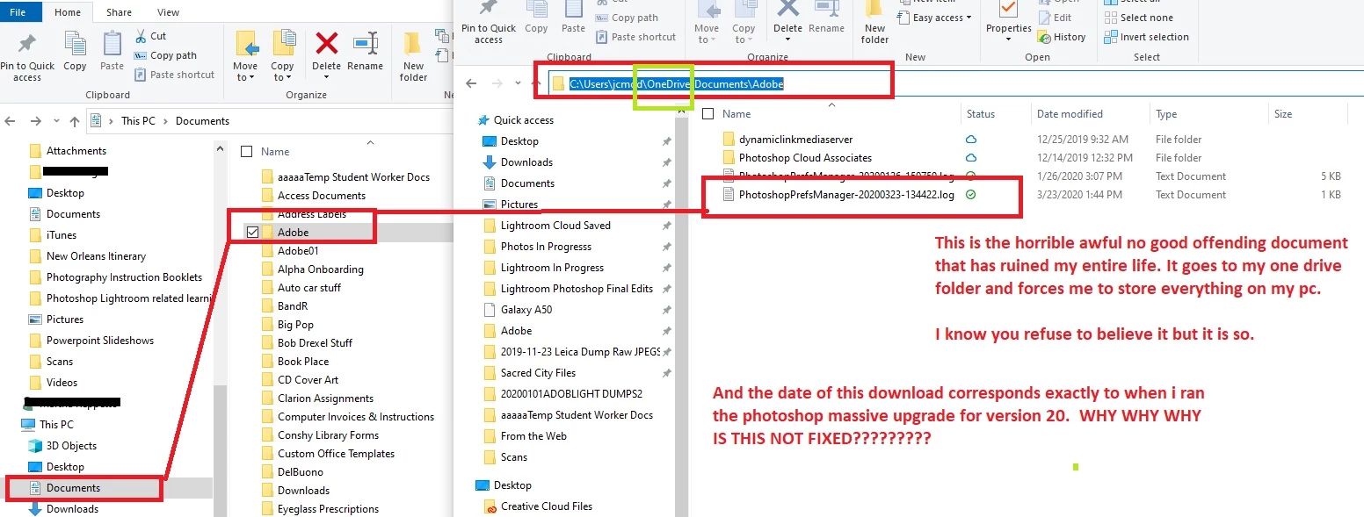Select the Alpha Onboarding folder
Viewport: 1364px width, 517px height.
click(x=320, y=269)
